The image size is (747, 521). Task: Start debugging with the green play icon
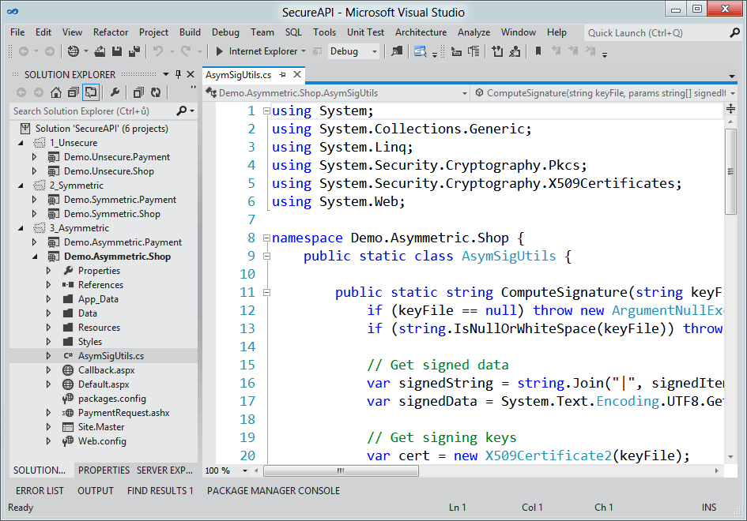219,51
